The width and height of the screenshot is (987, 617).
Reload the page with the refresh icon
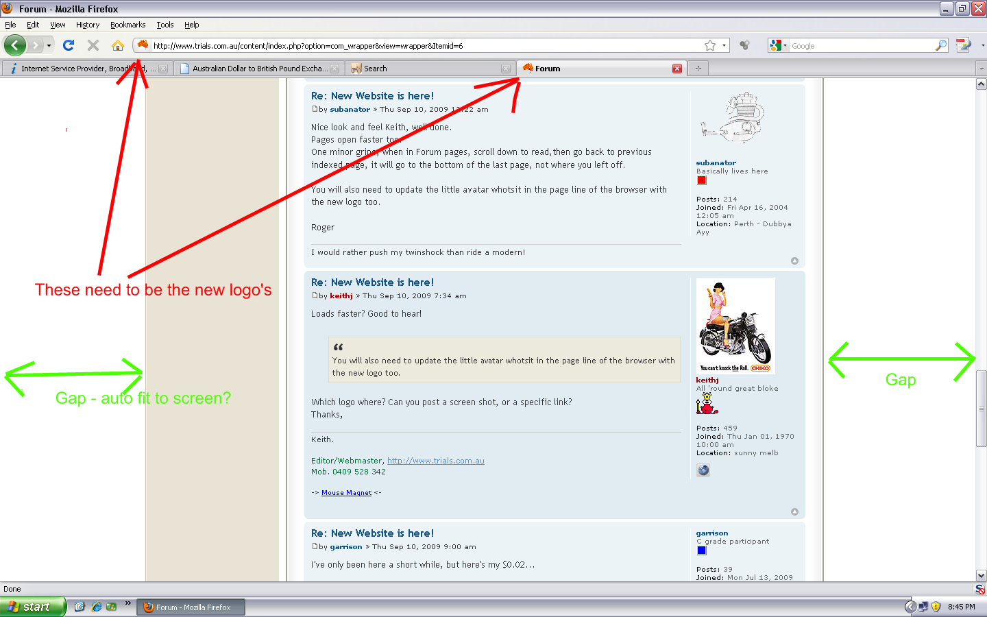click(x=69, y=45)
